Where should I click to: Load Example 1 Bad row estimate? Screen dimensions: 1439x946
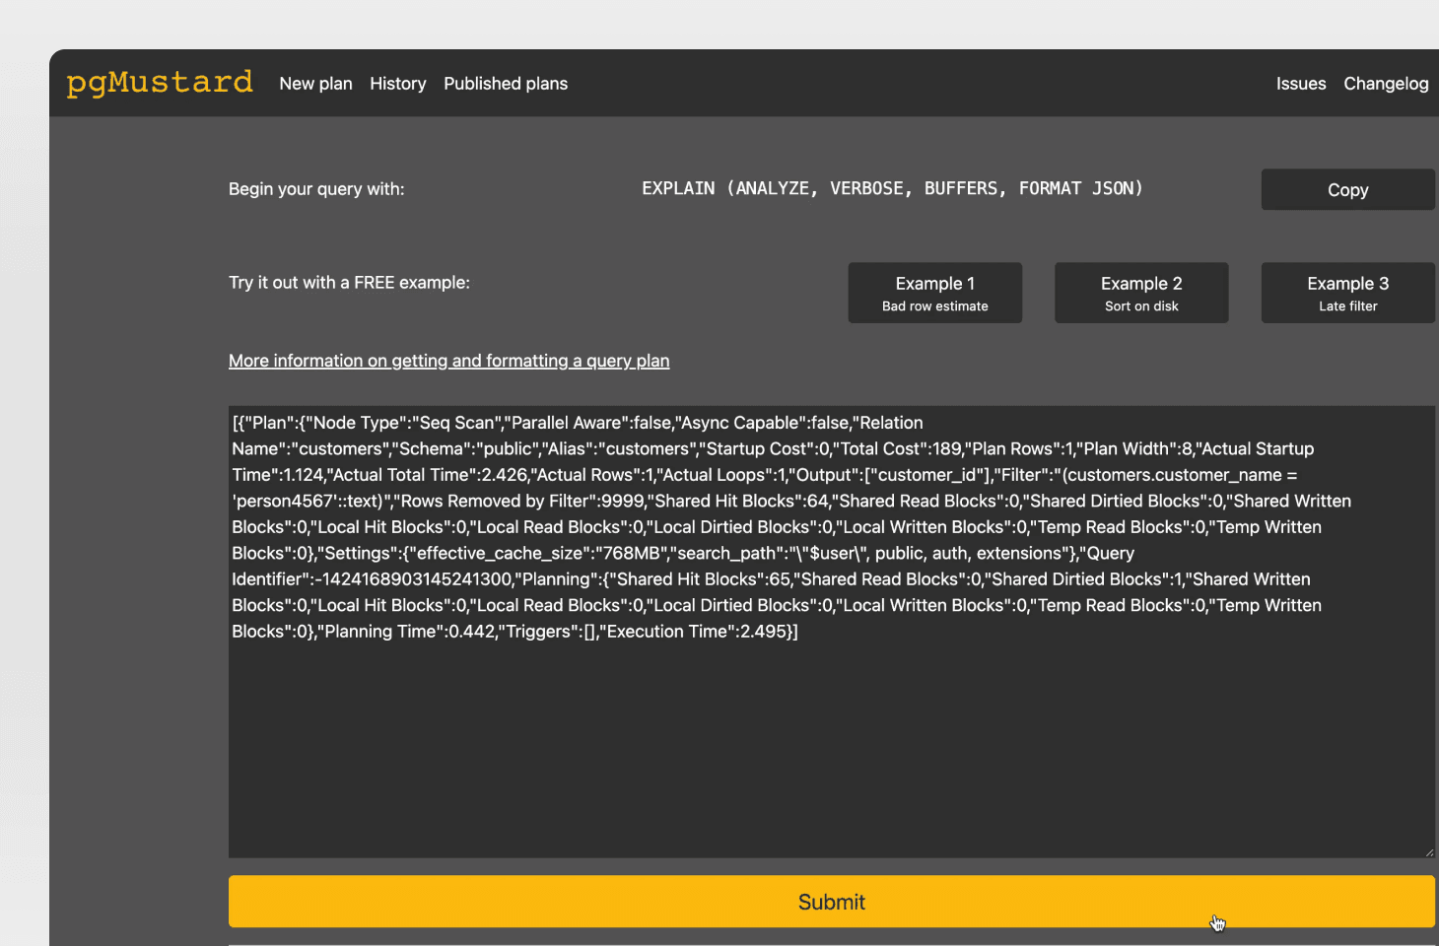[934, 293]
